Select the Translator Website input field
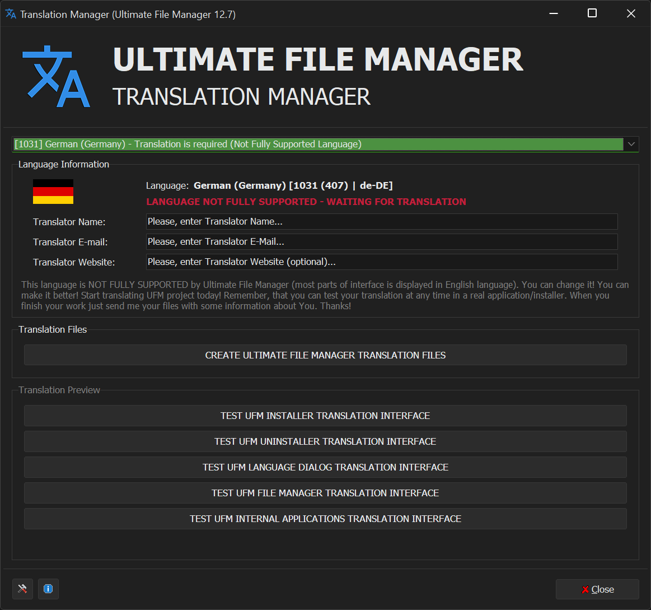The height and width of the screenshot is (610, 651). [381, 262]
